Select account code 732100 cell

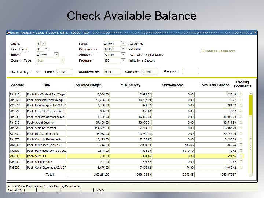coord(18,151)
